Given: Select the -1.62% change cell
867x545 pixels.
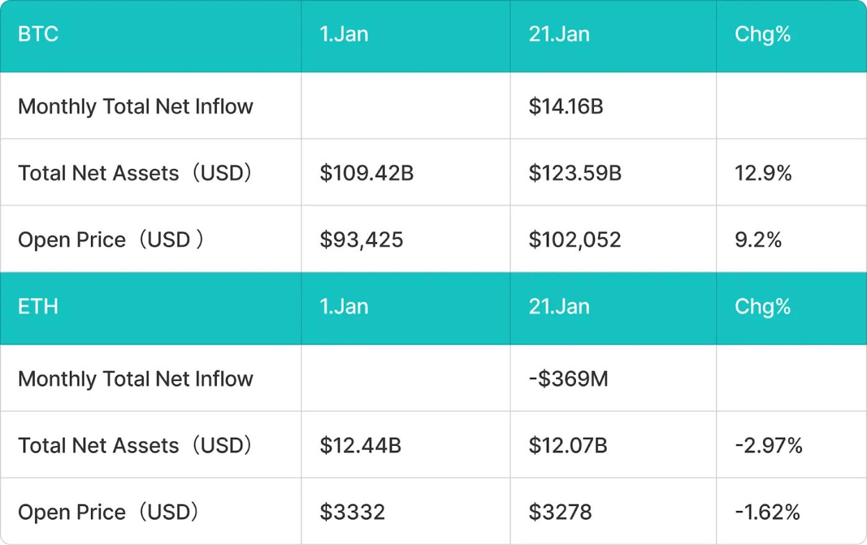Looking at the screenshot, I should pyautogui.click(x=767, y=512).
